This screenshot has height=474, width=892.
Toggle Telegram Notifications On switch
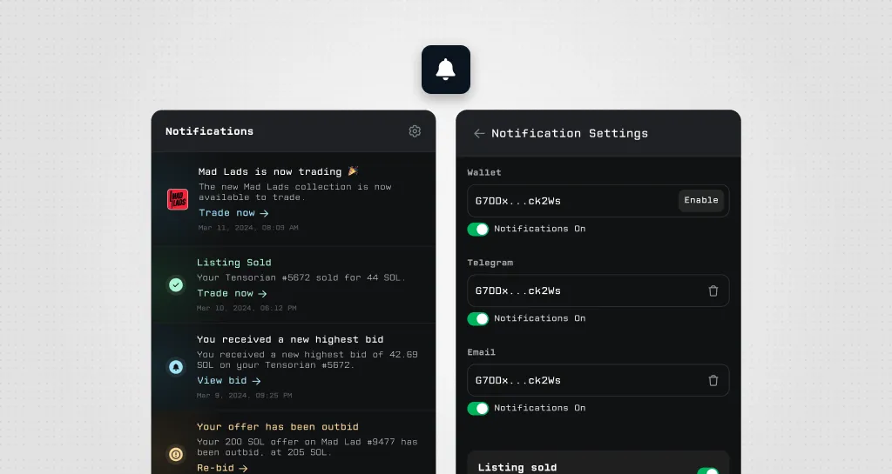click(478, 318)
